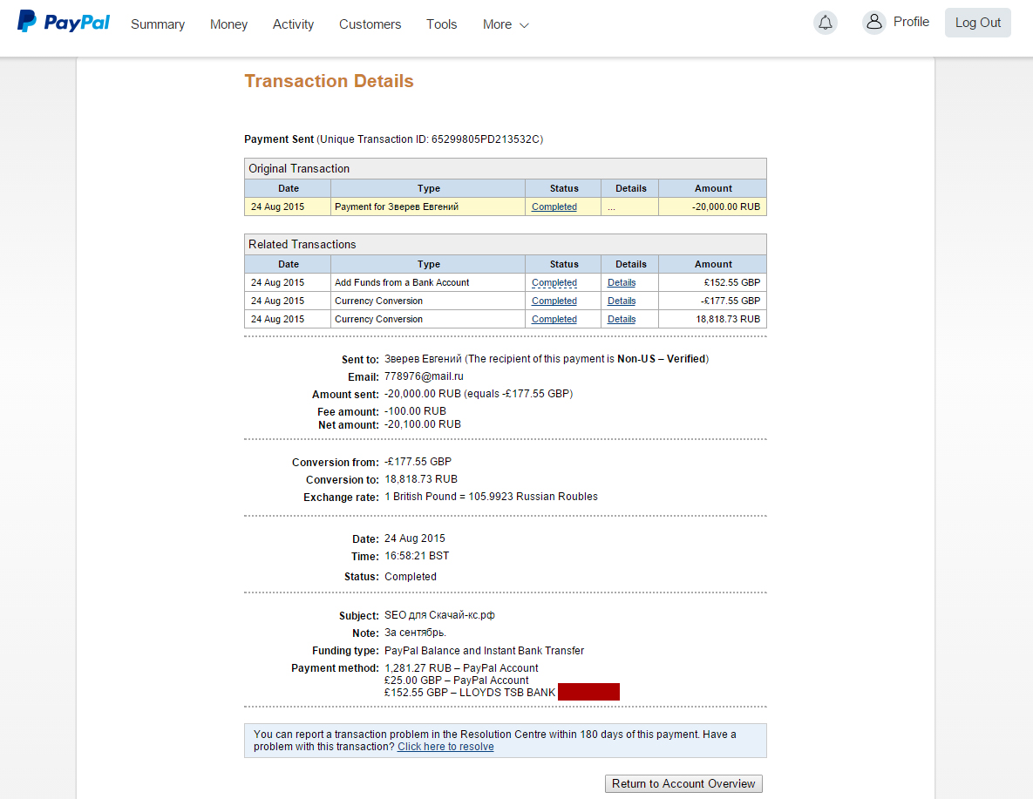Viewport: 1033px width, 799px height.
Task: Select the Customers menu item
Action: (x=370, y=24)
